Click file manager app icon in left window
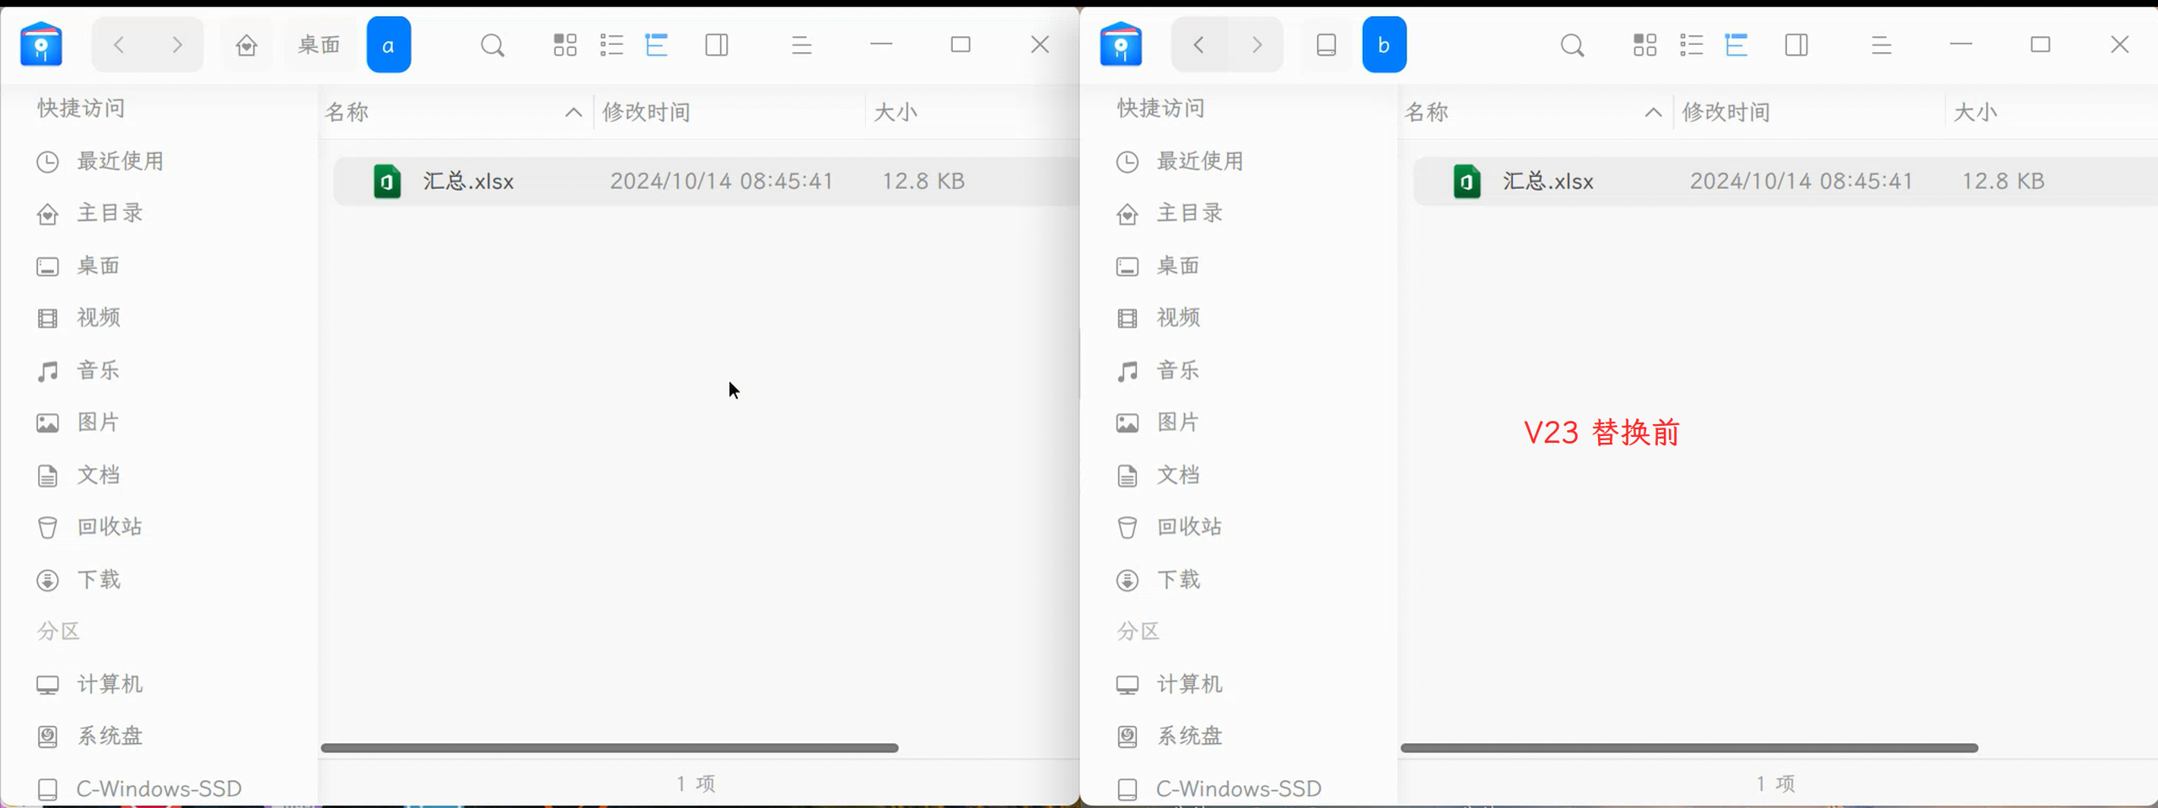Viewport: 2158px width, 808px height. (41, 44)
